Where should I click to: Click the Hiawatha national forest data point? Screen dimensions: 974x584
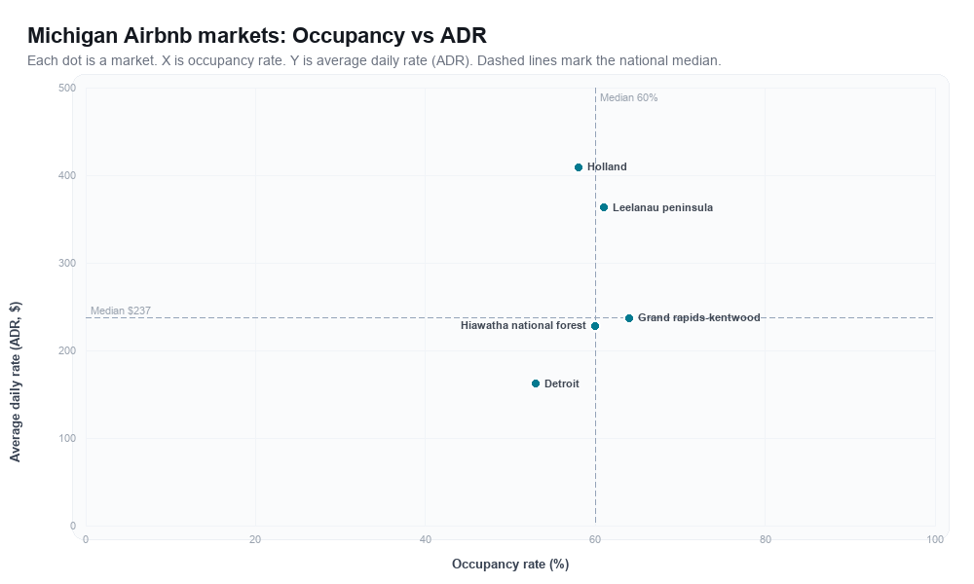point(595,326)
